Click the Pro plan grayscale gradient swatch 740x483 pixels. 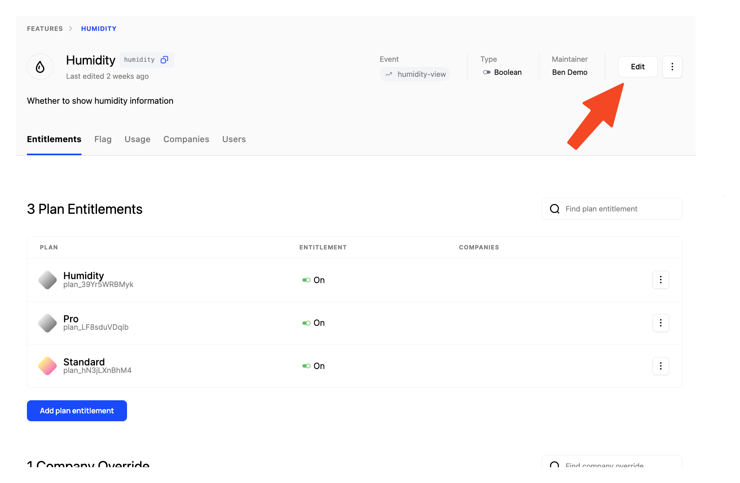coord(47,323)
